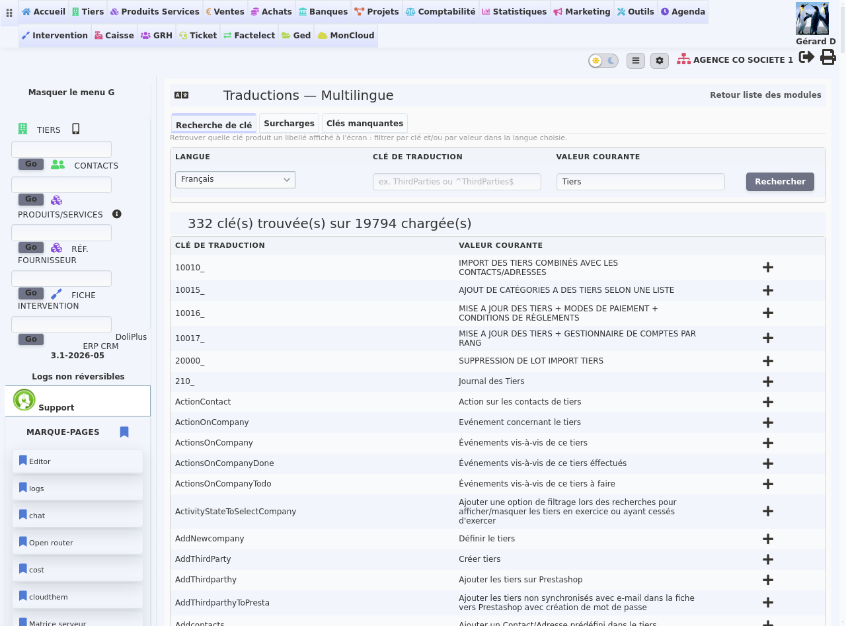Open the Agenda menu
846x626 pixels.
click(683, 12)
